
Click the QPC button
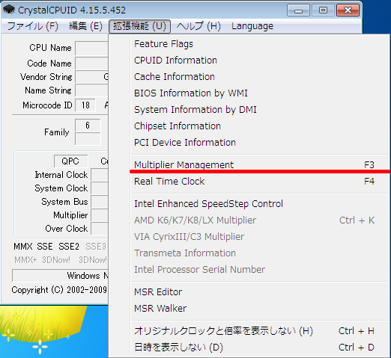70,161
